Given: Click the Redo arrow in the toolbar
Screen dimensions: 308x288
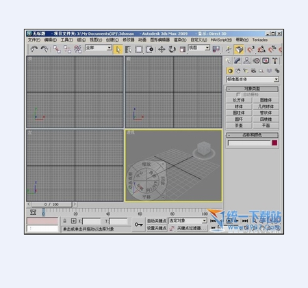Looking at the screenshot, I should (44, 49).
